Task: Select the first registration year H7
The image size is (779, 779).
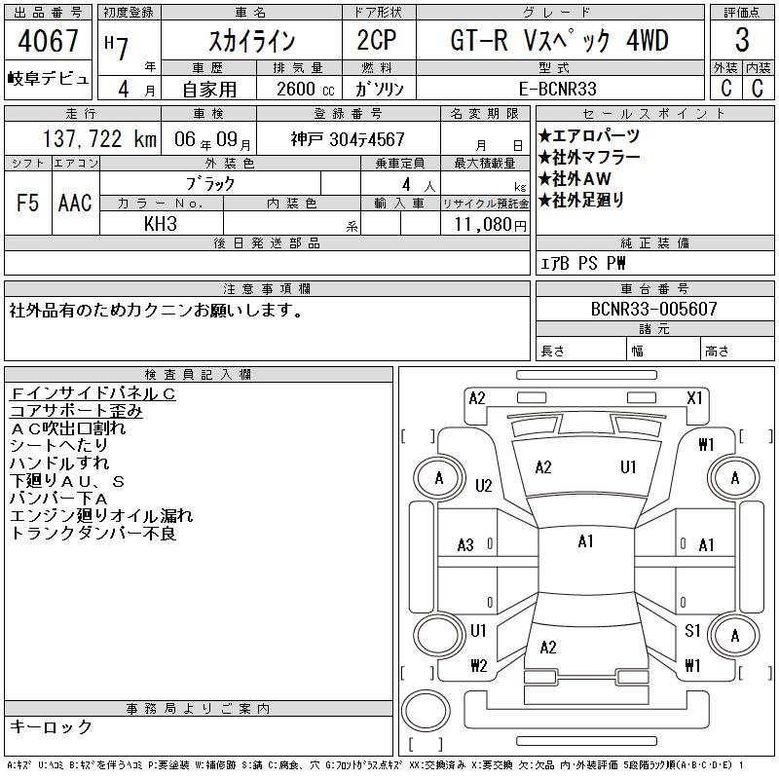Action: (x=117, y=47)
